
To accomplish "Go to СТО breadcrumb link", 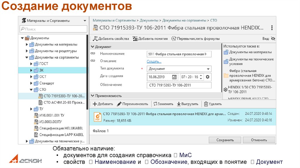I will [x=214, y=20].
